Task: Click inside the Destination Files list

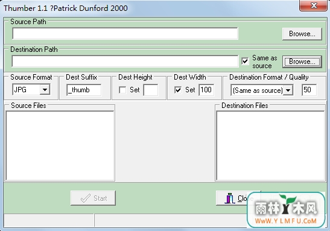Action: [x=271, y=146]
